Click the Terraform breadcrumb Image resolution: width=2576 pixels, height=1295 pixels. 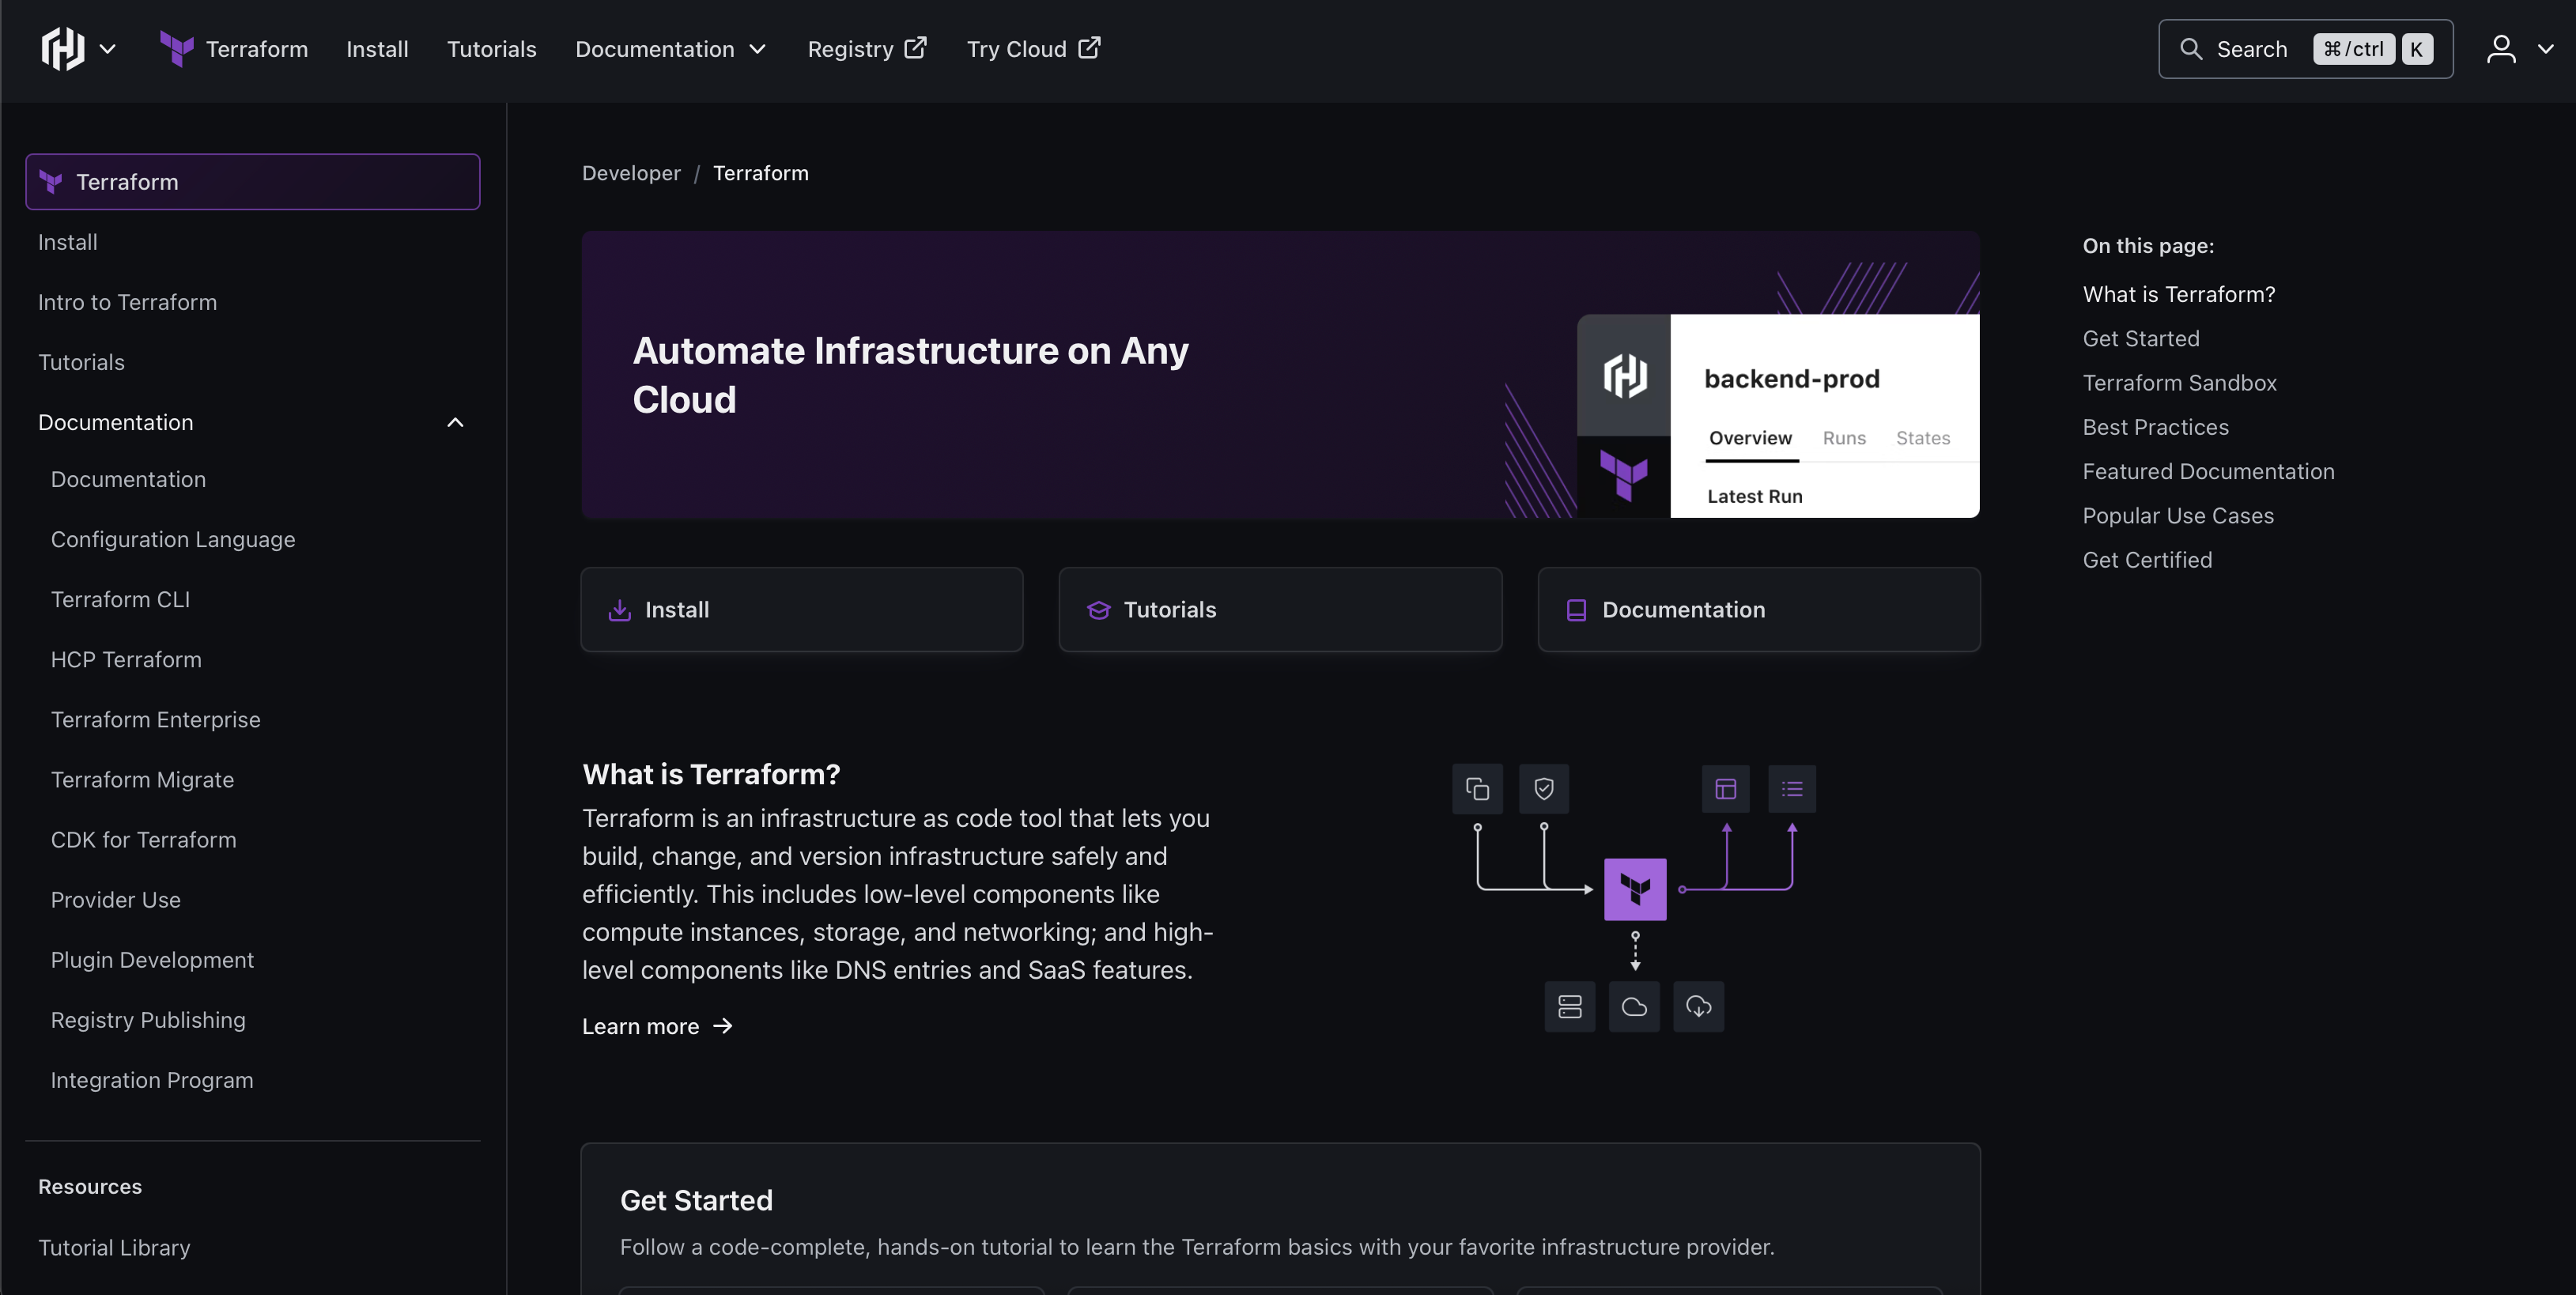(760, 173)
